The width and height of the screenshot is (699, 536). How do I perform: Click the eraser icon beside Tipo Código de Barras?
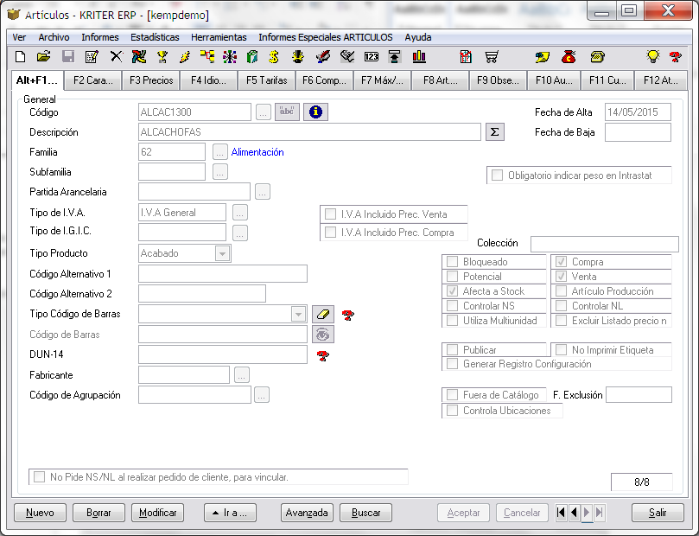(323, 314)
